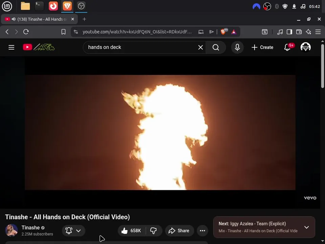Launch the terminal from the panel
Screen dimensions: 325x244
point(39,6)
